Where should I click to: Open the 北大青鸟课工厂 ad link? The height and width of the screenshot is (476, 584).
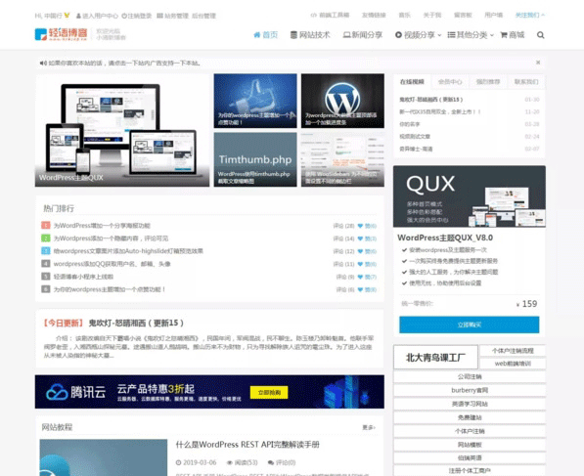pos(435,358)
